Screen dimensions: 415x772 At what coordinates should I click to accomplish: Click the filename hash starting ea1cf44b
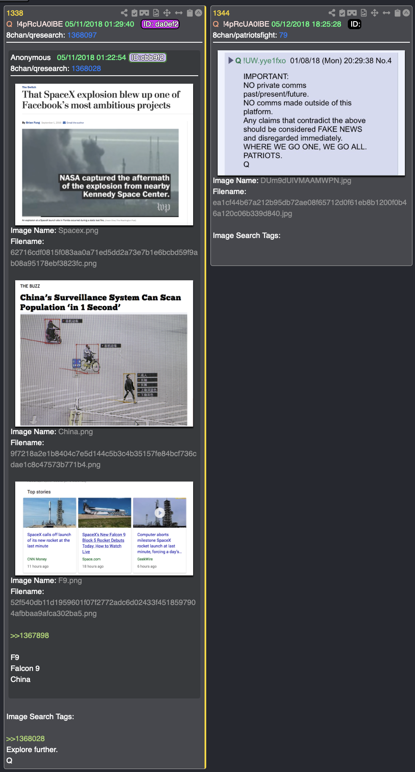coord(310,208)
